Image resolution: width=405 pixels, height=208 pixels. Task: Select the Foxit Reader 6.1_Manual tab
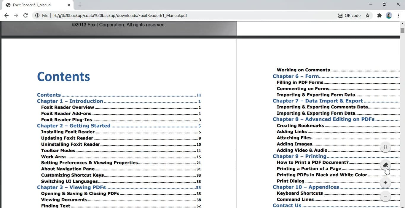(33, 5)
